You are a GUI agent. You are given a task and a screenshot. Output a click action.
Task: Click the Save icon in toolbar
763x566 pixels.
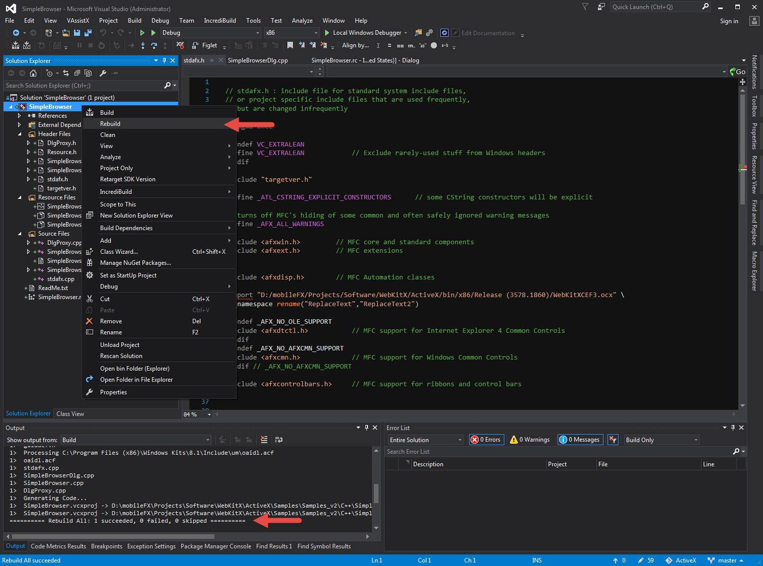coord(77,33)
